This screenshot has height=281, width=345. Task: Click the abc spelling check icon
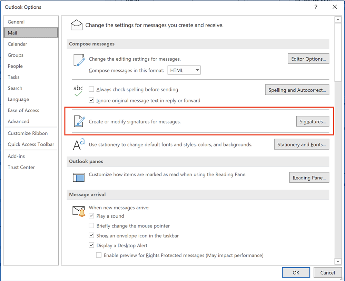click(78, 90)
